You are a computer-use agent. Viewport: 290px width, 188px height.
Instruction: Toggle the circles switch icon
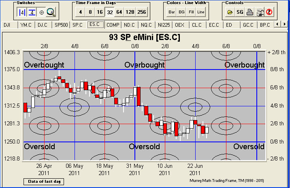42,12
